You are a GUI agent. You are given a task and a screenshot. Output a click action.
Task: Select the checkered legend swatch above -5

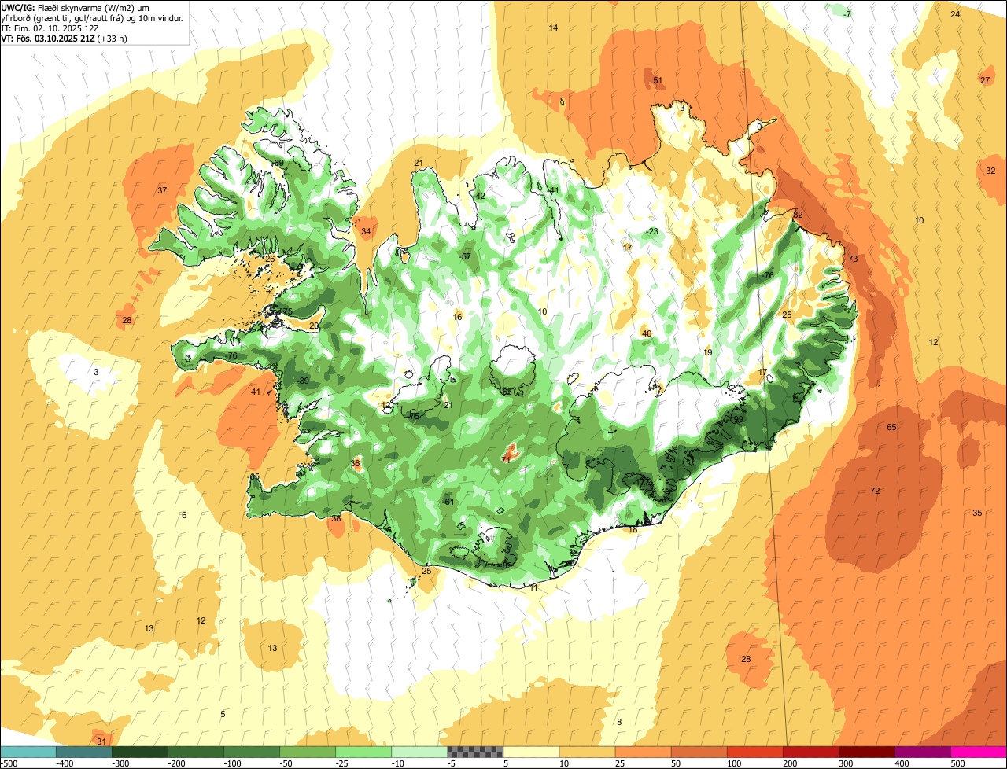pos(475,752)
